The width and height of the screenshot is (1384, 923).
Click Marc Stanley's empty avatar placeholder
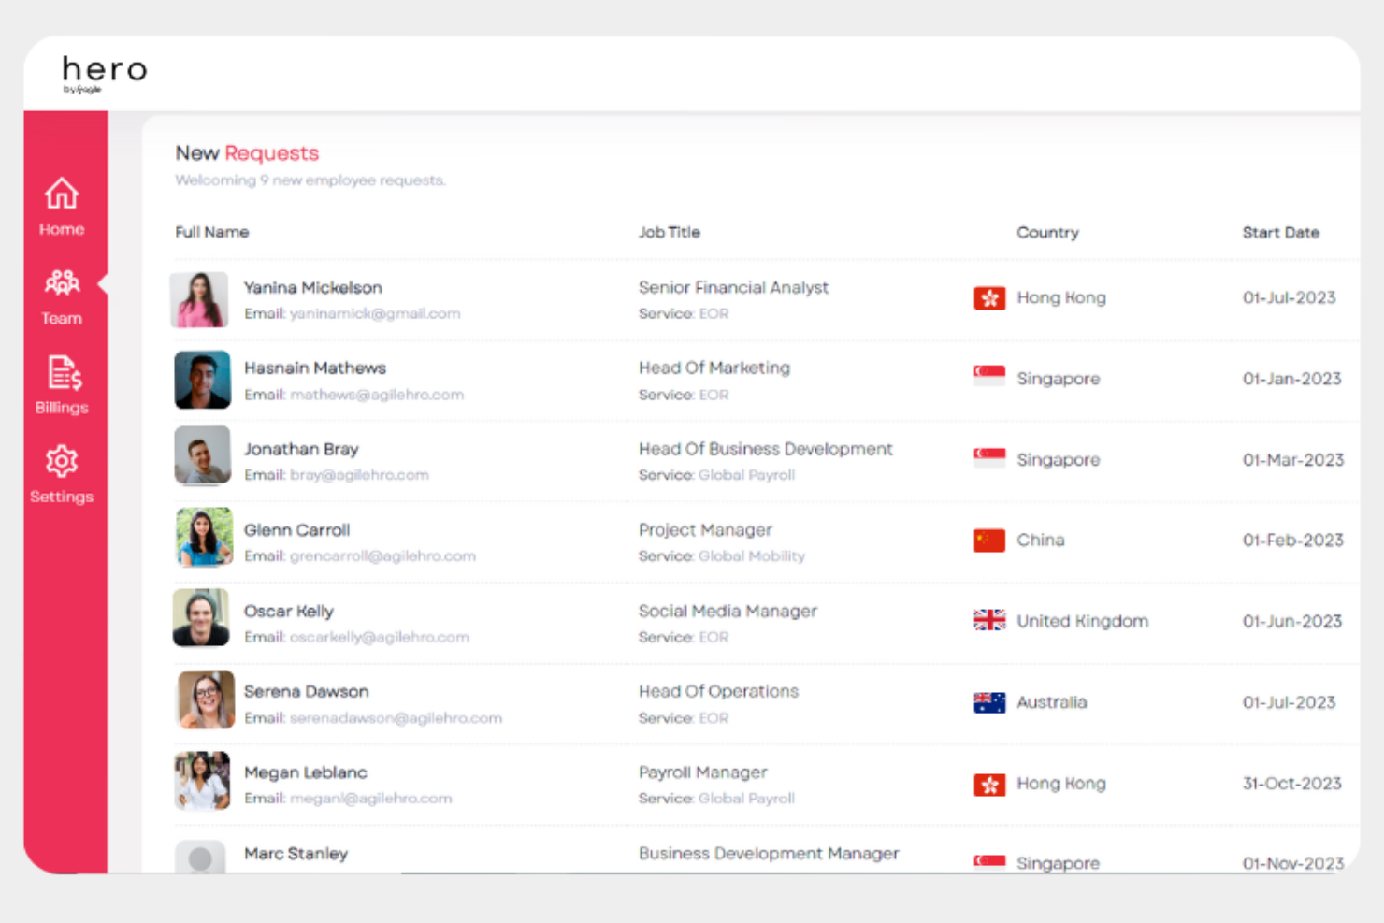click(200, 858)
